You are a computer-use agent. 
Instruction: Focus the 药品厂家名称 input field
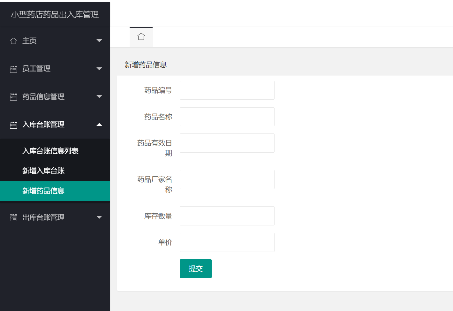pos(227,179)
